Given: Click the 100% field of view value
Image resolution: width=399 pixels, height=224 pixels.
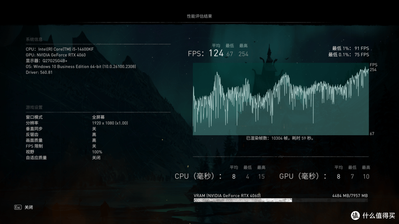Looking at the screenshot, I should click(x=97, y=152).
